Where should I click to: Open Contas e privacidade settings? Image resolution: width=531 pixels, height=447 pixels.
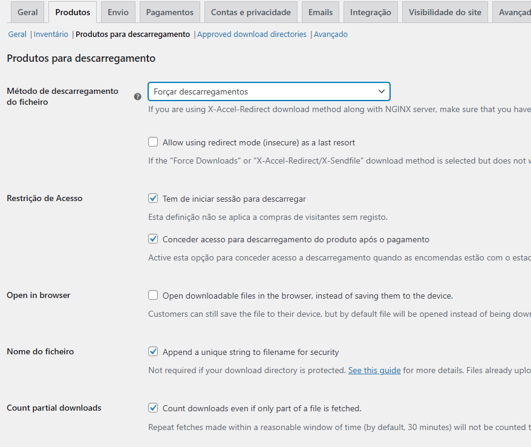point(250,12)
